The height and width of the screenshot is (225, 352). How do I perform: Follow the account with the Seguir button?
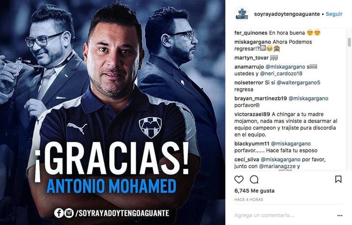click(334, 14)
